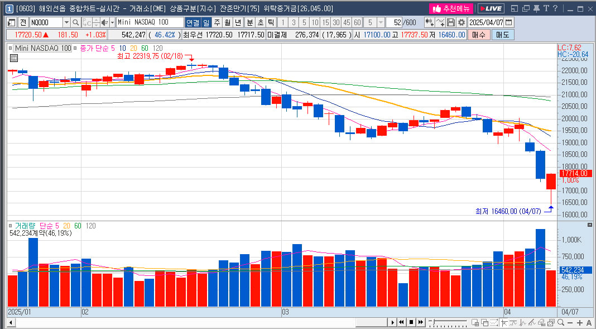Zoom in the chart with the plus icon

click(x=580, y=323)
